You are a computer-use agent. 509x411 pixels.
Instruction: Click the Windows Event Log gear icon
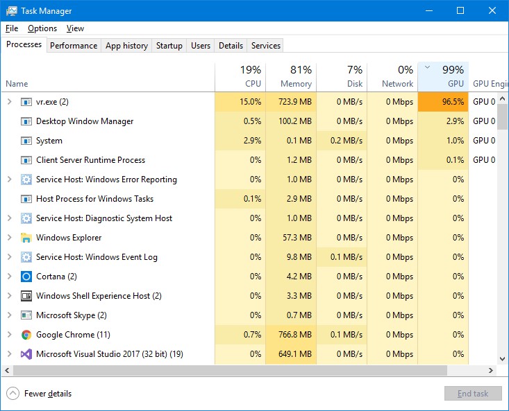(26, 257)
